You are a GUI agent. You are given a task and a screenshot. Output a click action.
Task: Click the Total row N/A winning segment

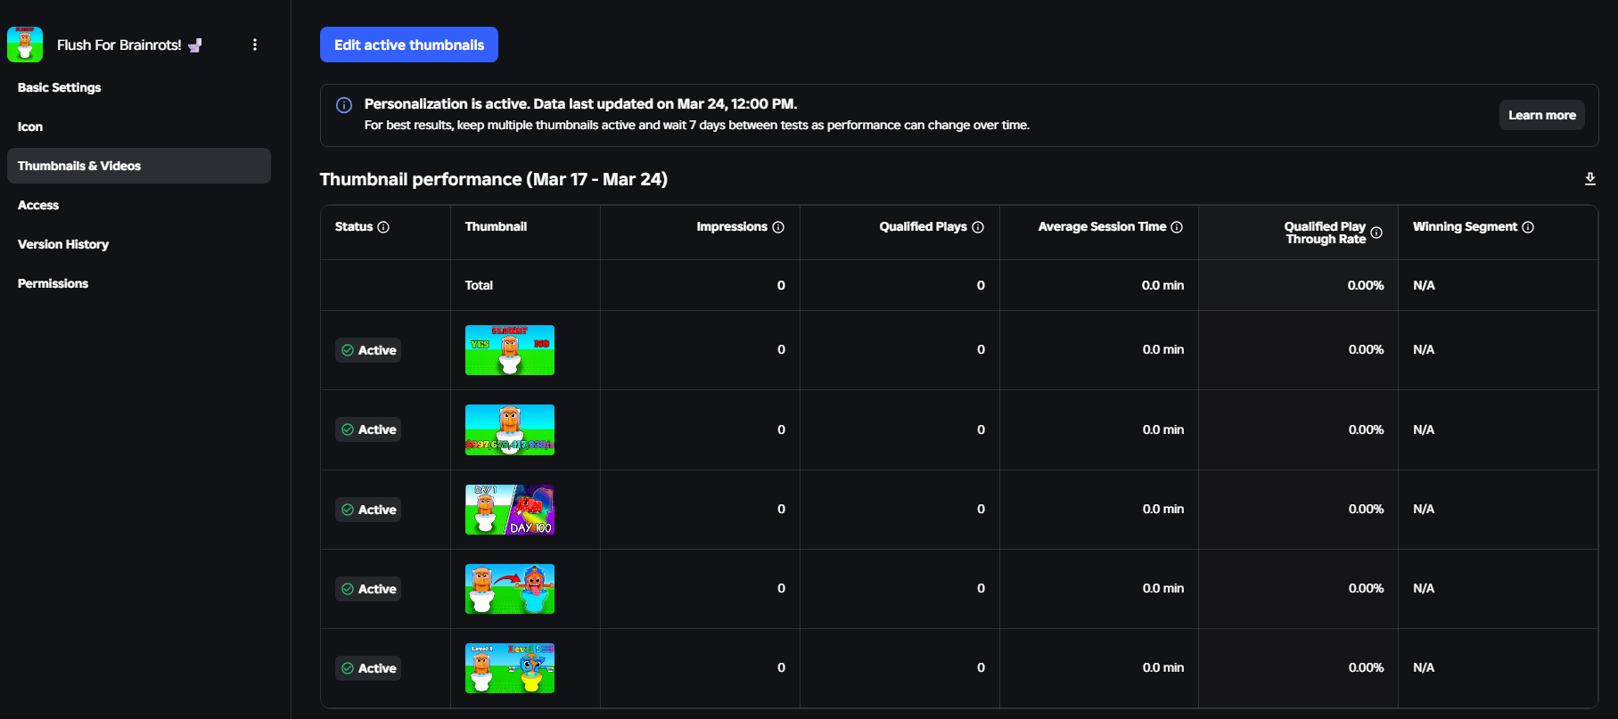click(1424, 285)
